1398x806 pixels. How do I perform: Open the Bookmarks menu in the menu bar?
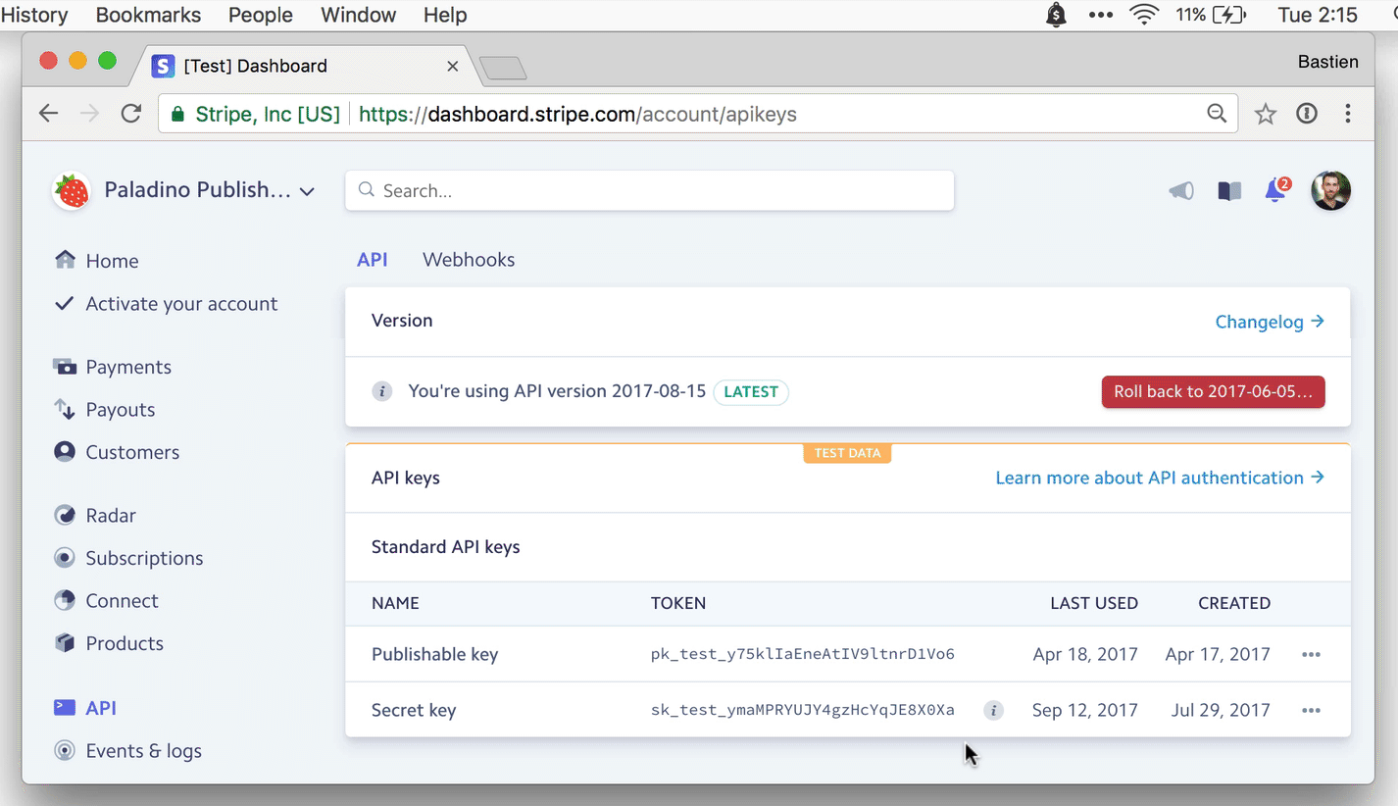tap(148, 15)
